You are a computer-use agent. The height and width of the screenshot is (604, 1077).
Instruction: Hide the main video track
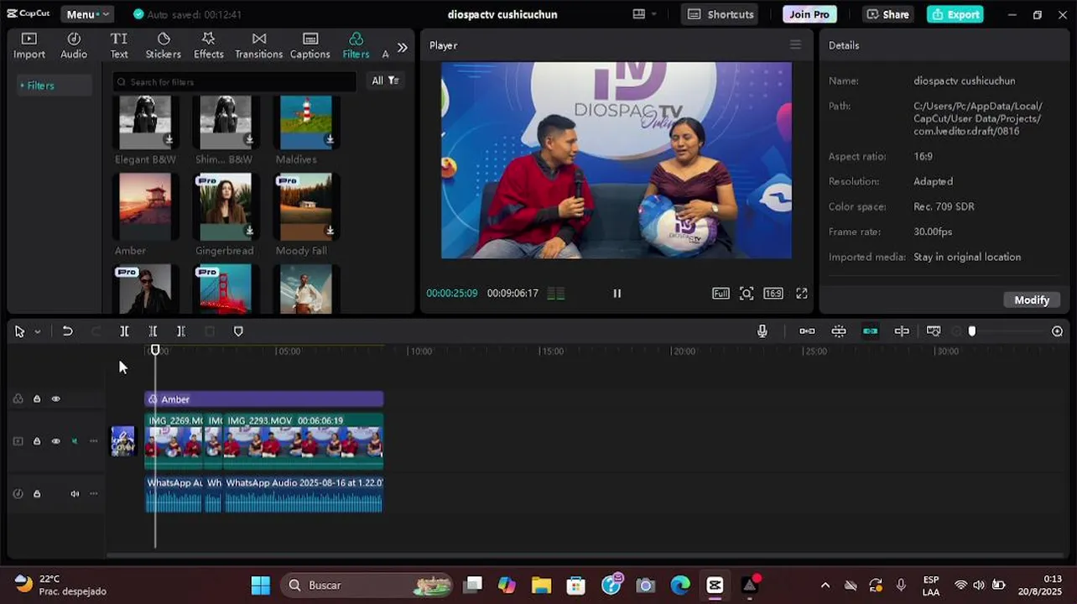tap(56, 441)
